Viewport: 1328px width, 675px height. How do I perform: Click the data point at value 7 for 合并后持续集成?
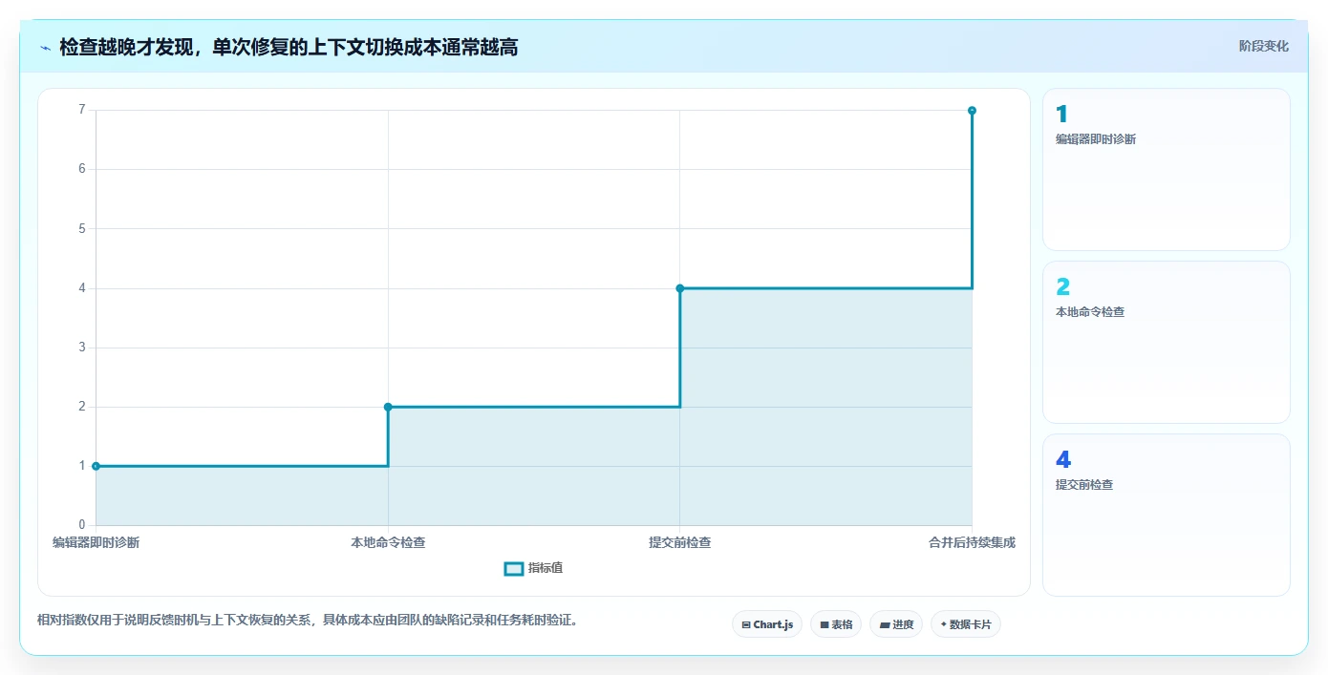972,111
